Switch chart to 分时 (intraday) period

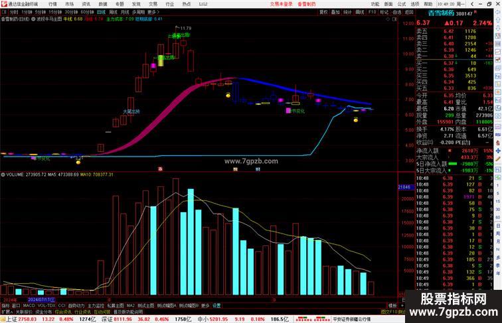coord(14,12)
